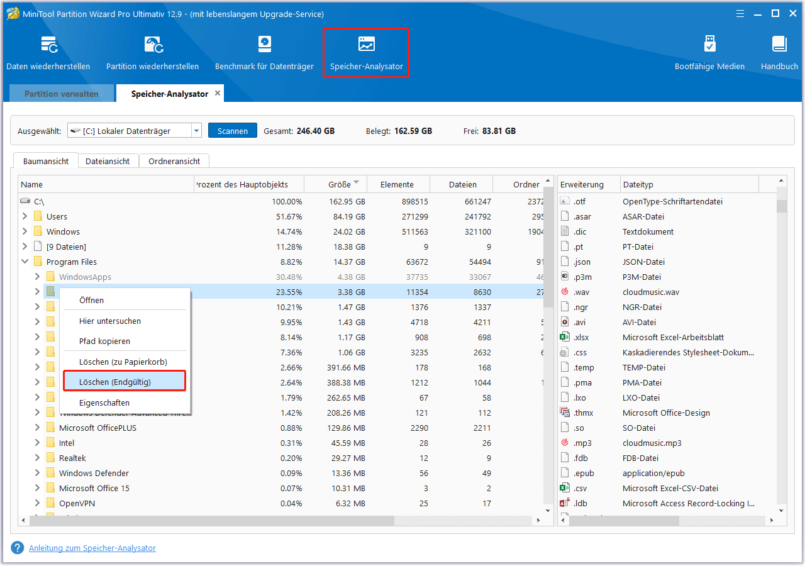
Task: Click the .wav cloudmusic icon
Action: (x=565, y=292)
